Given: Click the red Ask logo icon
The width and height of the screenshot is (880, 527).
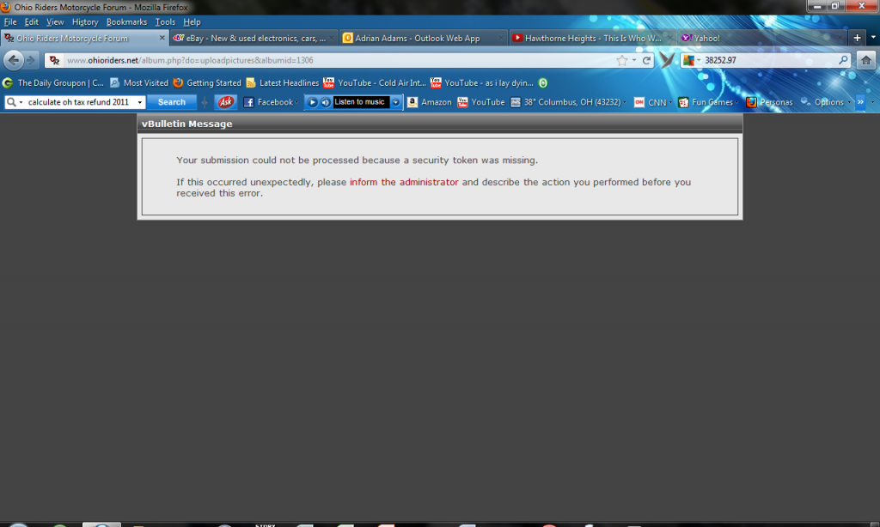Looking at the screenshot, I should coord(226,102).
